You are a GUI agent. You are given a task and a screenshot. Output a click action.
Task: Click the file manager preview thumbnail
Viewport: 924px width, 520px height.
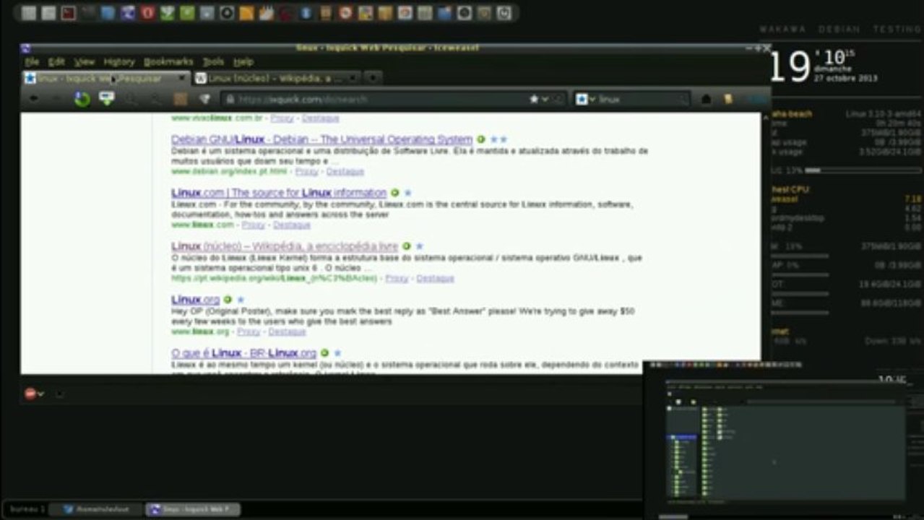782,441
